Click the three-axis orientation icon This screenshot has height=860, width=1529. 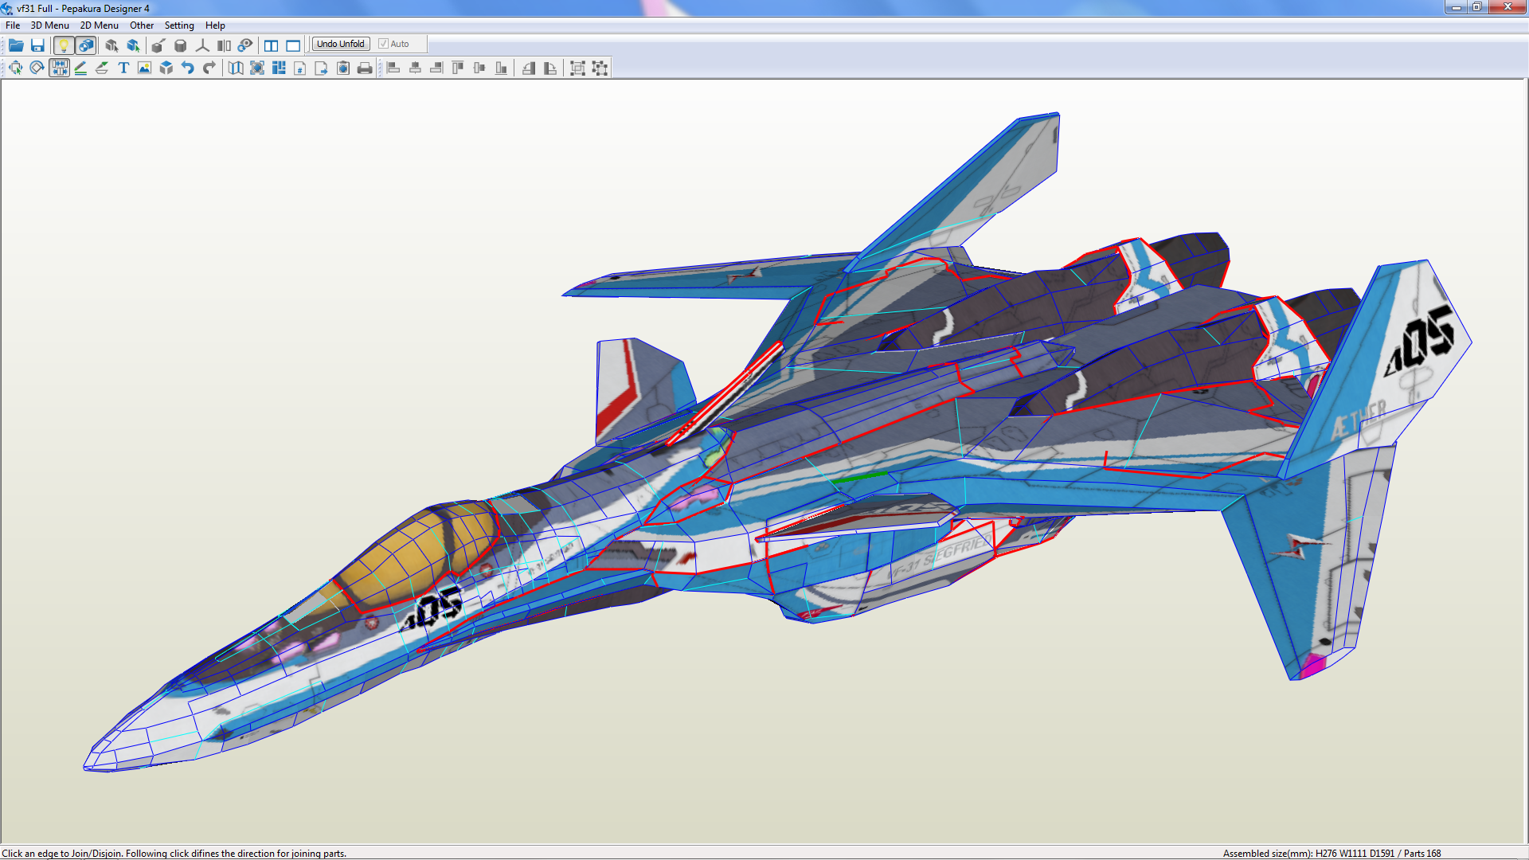coord(202,45)
